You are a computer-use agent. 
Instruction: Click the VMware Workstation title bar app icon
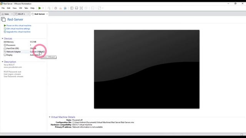(x=2, y=3)
